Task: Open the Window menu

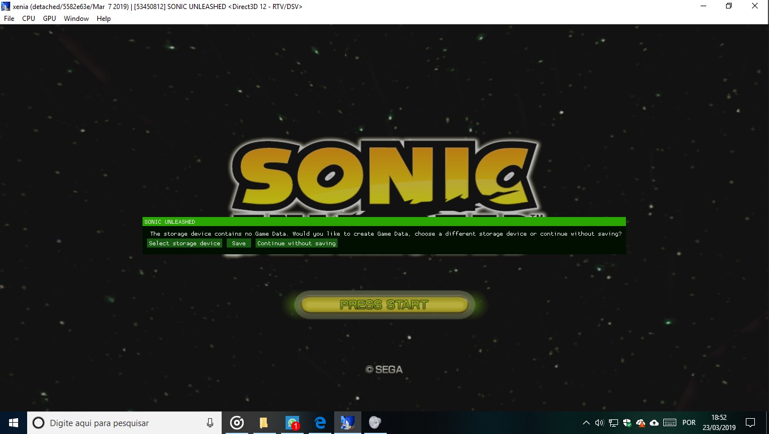Action: 76,19
